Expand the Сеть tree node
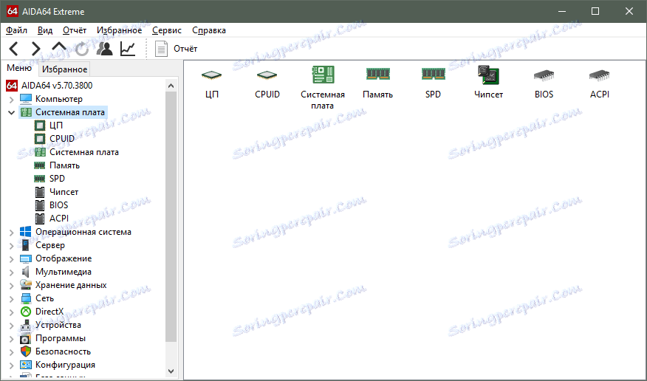This screenshot has width=647, height=381. pyautogui.click(x=12, y=298)
